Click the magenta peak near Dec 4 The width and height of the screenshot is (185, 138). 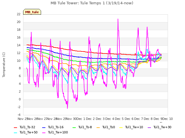point(118,19)
